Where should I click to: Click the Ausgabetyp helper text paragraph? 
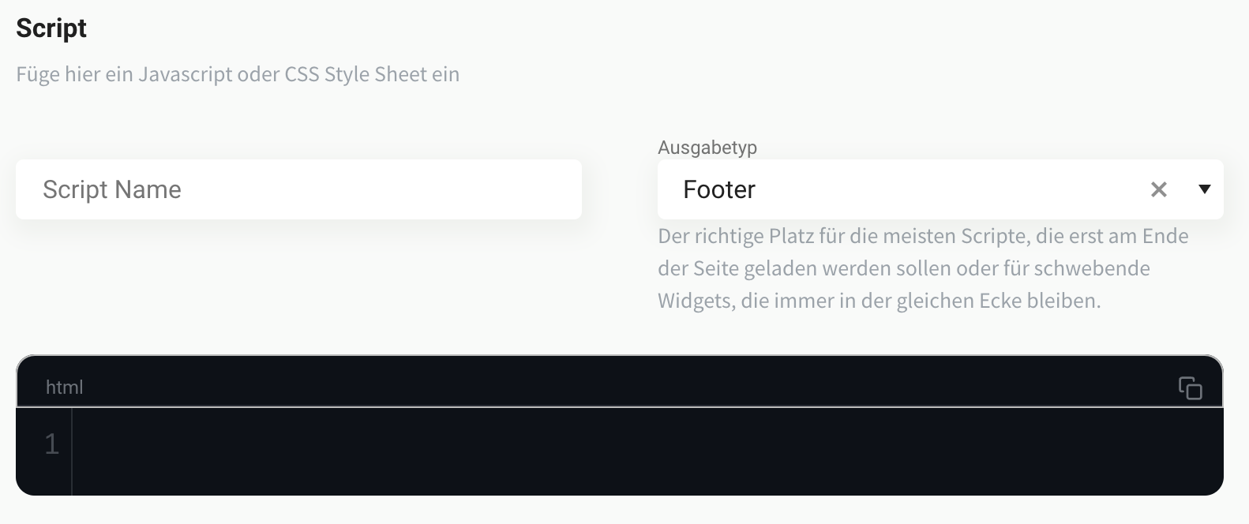tap(922, 268)
